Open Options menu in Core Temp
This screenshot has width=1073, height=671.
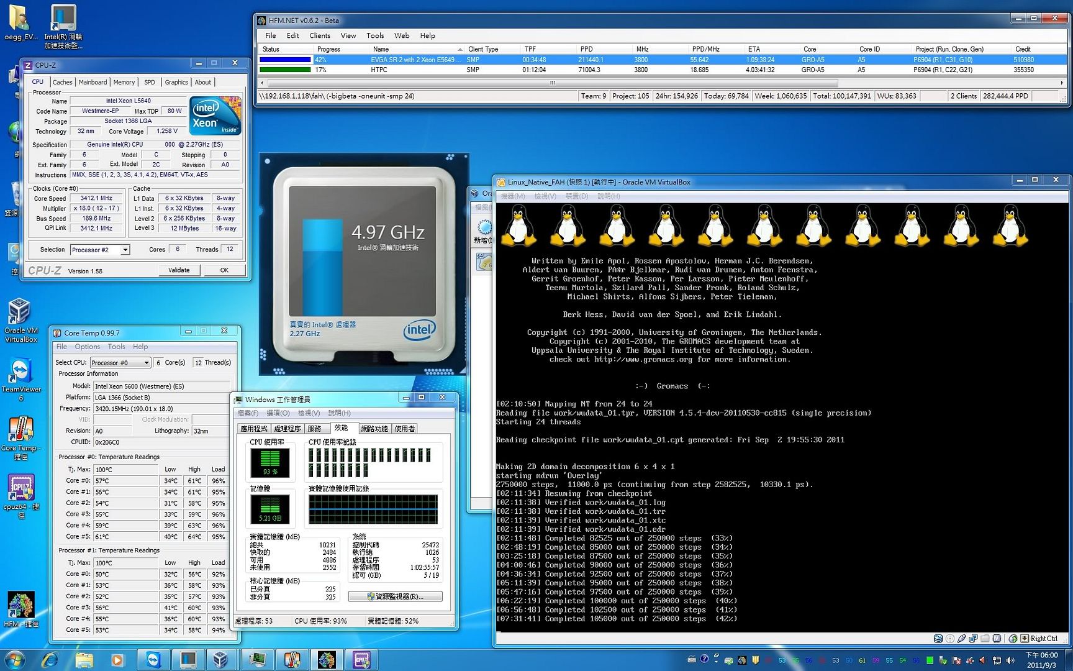[88, 347]
